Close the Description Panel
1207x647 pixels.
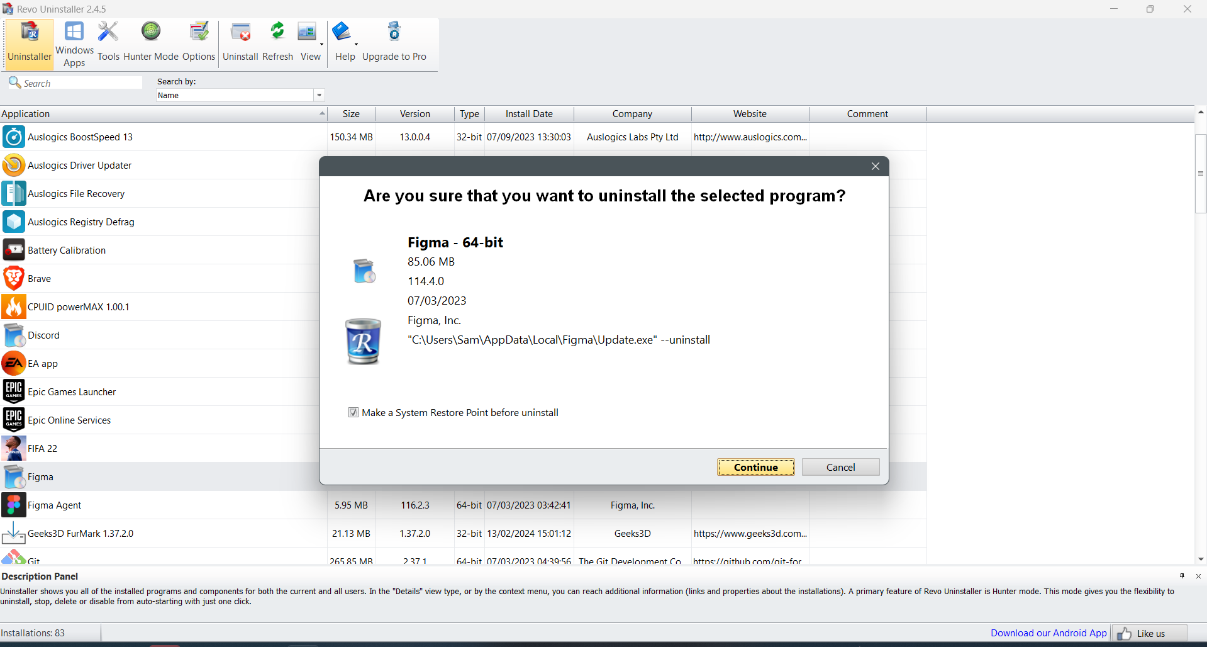[x=1198, y=576]
